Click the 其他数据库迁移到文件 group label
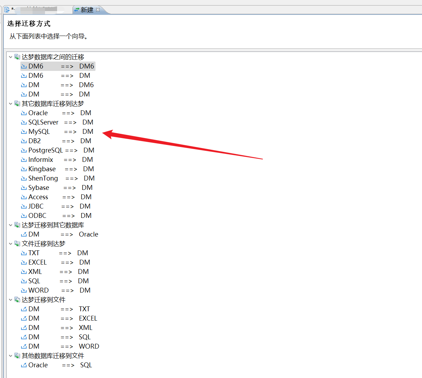 (x=53, y=356)
